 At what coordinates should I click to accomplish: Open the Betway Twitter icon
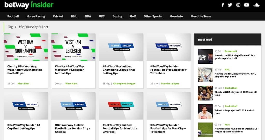pos(230,5)
